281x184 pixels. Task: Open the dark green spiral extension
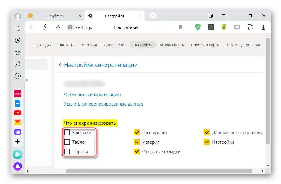point(211,27)
